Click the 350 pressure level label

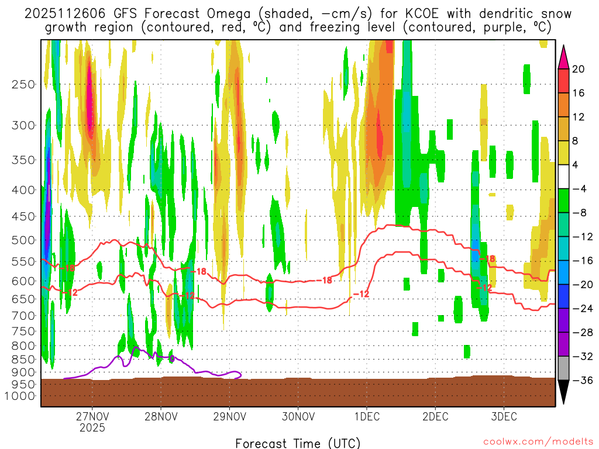[23, 160]
